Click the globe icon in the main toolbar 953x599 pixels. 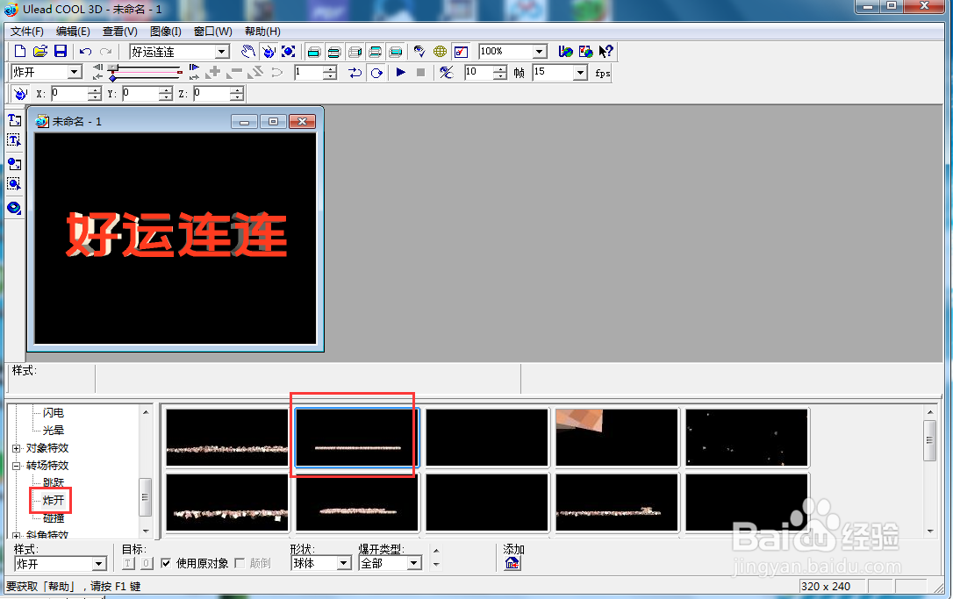440,52
